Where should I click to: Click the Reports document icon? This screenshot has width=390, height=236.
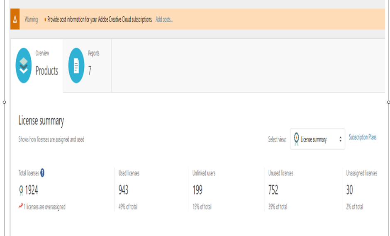click(x=76, y=66)
